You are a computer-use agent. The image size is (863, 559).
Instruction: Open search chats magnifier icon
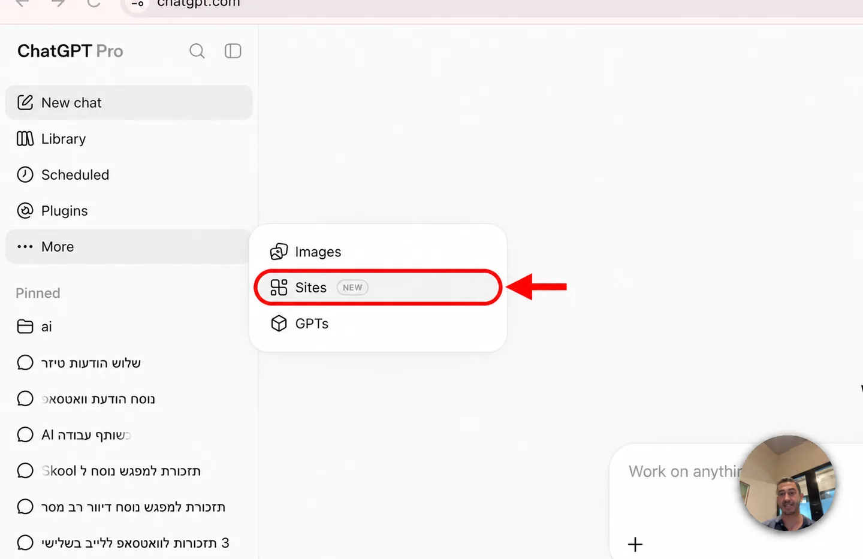[x=197, y=52]
